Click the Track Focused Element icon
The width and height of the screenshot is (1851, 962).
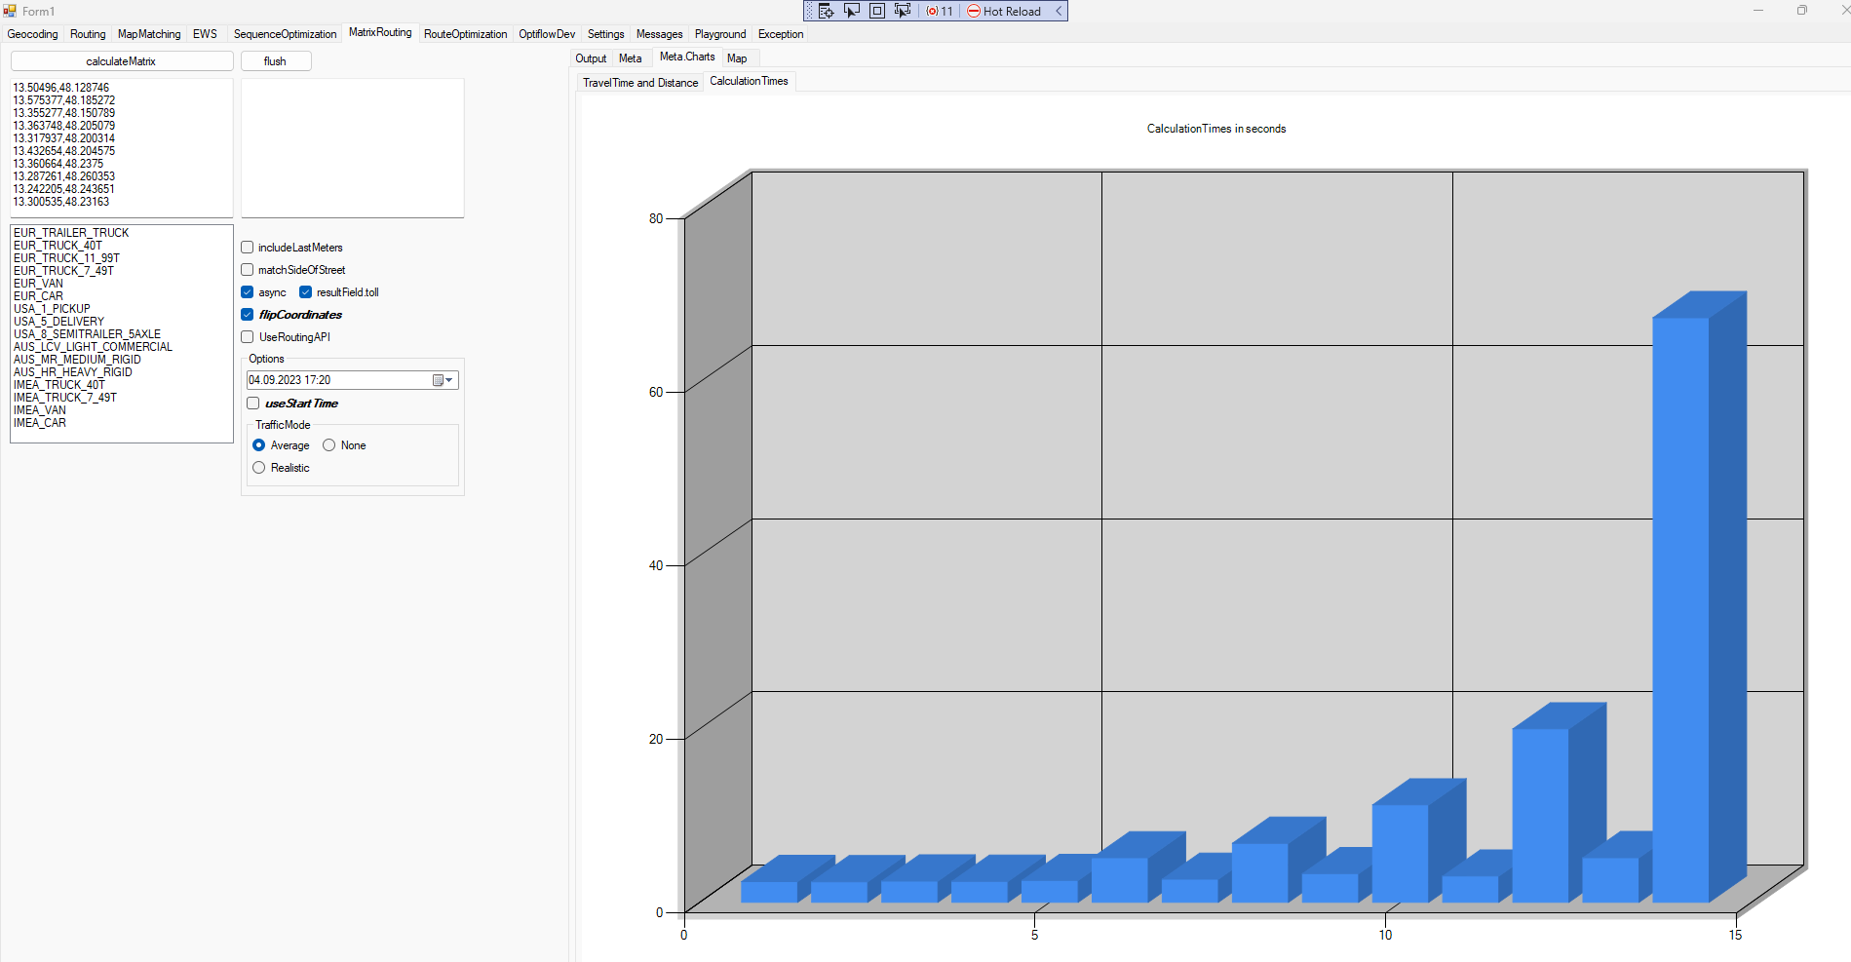click(902, 11)
